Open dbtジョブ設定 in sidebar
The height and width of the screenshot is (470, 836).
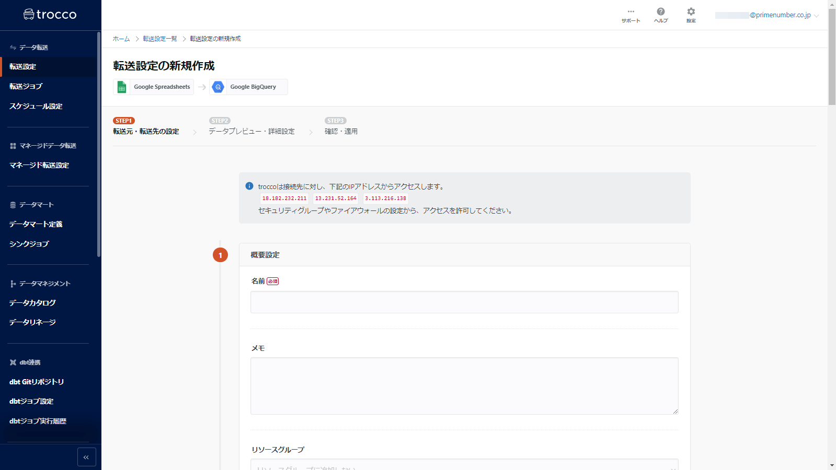click(x=31, y=401)
